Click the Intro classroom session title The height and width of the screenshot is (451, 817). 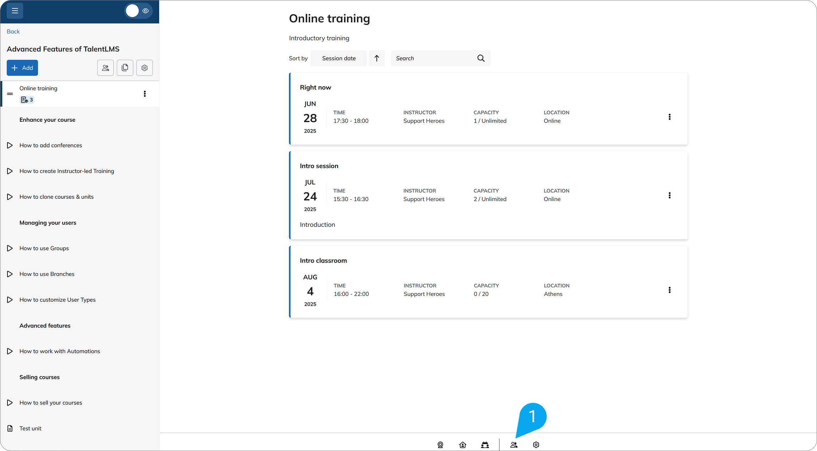coord(323,261)
